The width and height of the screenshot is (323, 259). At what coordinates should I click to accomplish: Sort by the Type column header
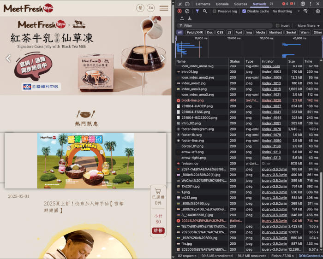tap(252, 61)
